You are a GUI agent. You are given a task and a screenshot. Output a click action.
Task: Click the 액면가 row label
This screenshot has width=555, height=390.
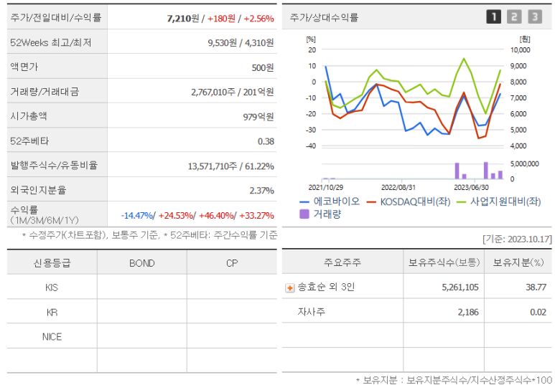click(x=24, y=67)
